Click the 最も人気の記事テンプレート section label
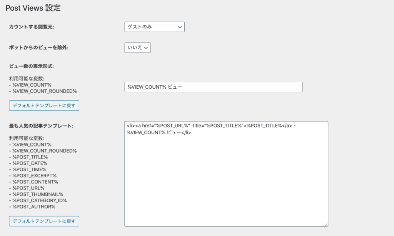 coord(41,125)
